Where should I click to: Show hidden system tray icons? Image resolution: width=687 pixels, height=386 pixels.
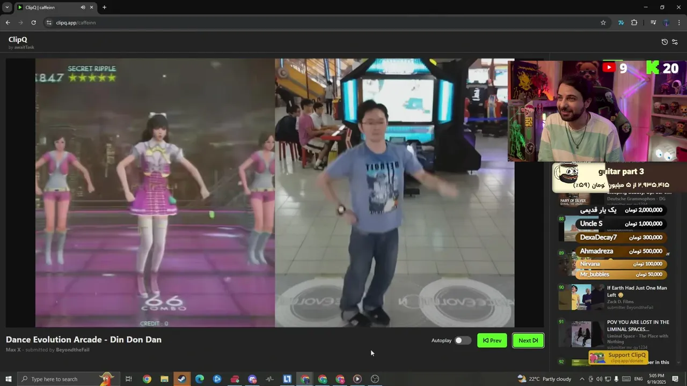[x=582, y=379]
